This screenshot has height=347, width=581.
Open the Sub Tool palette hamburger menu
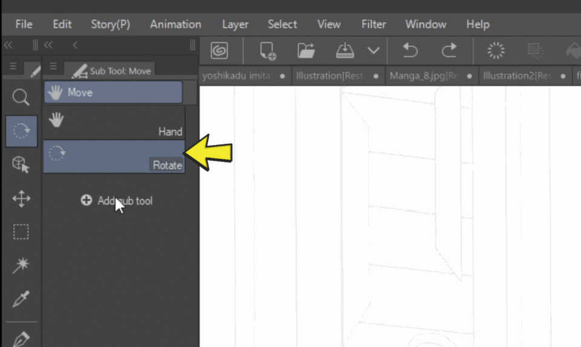click(53, 66)
